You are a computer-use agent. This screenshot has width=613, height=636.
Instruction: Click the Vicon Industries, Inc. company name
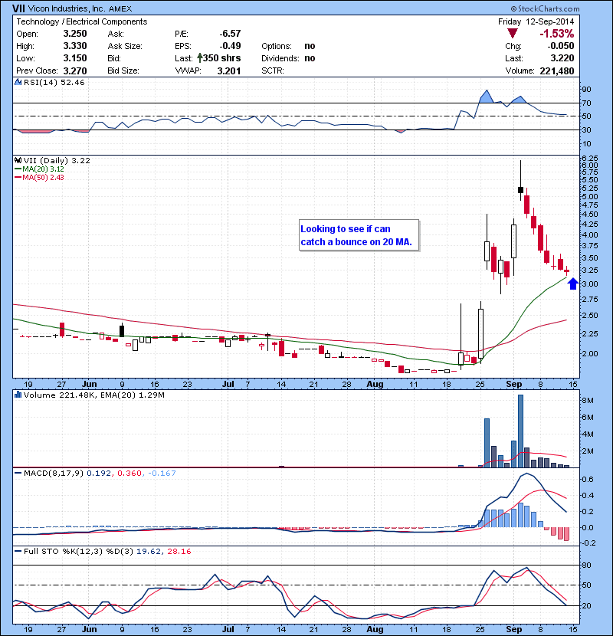point(66,8)
